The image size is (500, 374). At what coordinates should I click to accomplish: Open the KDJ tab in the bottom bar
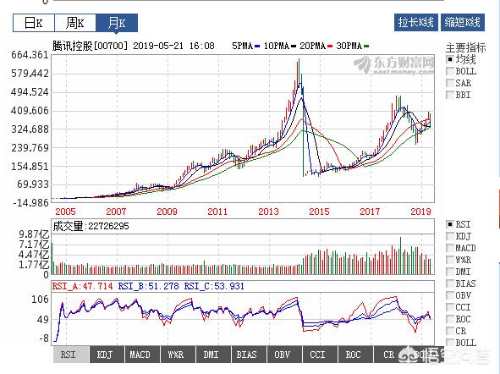click(x=107, y=355)
